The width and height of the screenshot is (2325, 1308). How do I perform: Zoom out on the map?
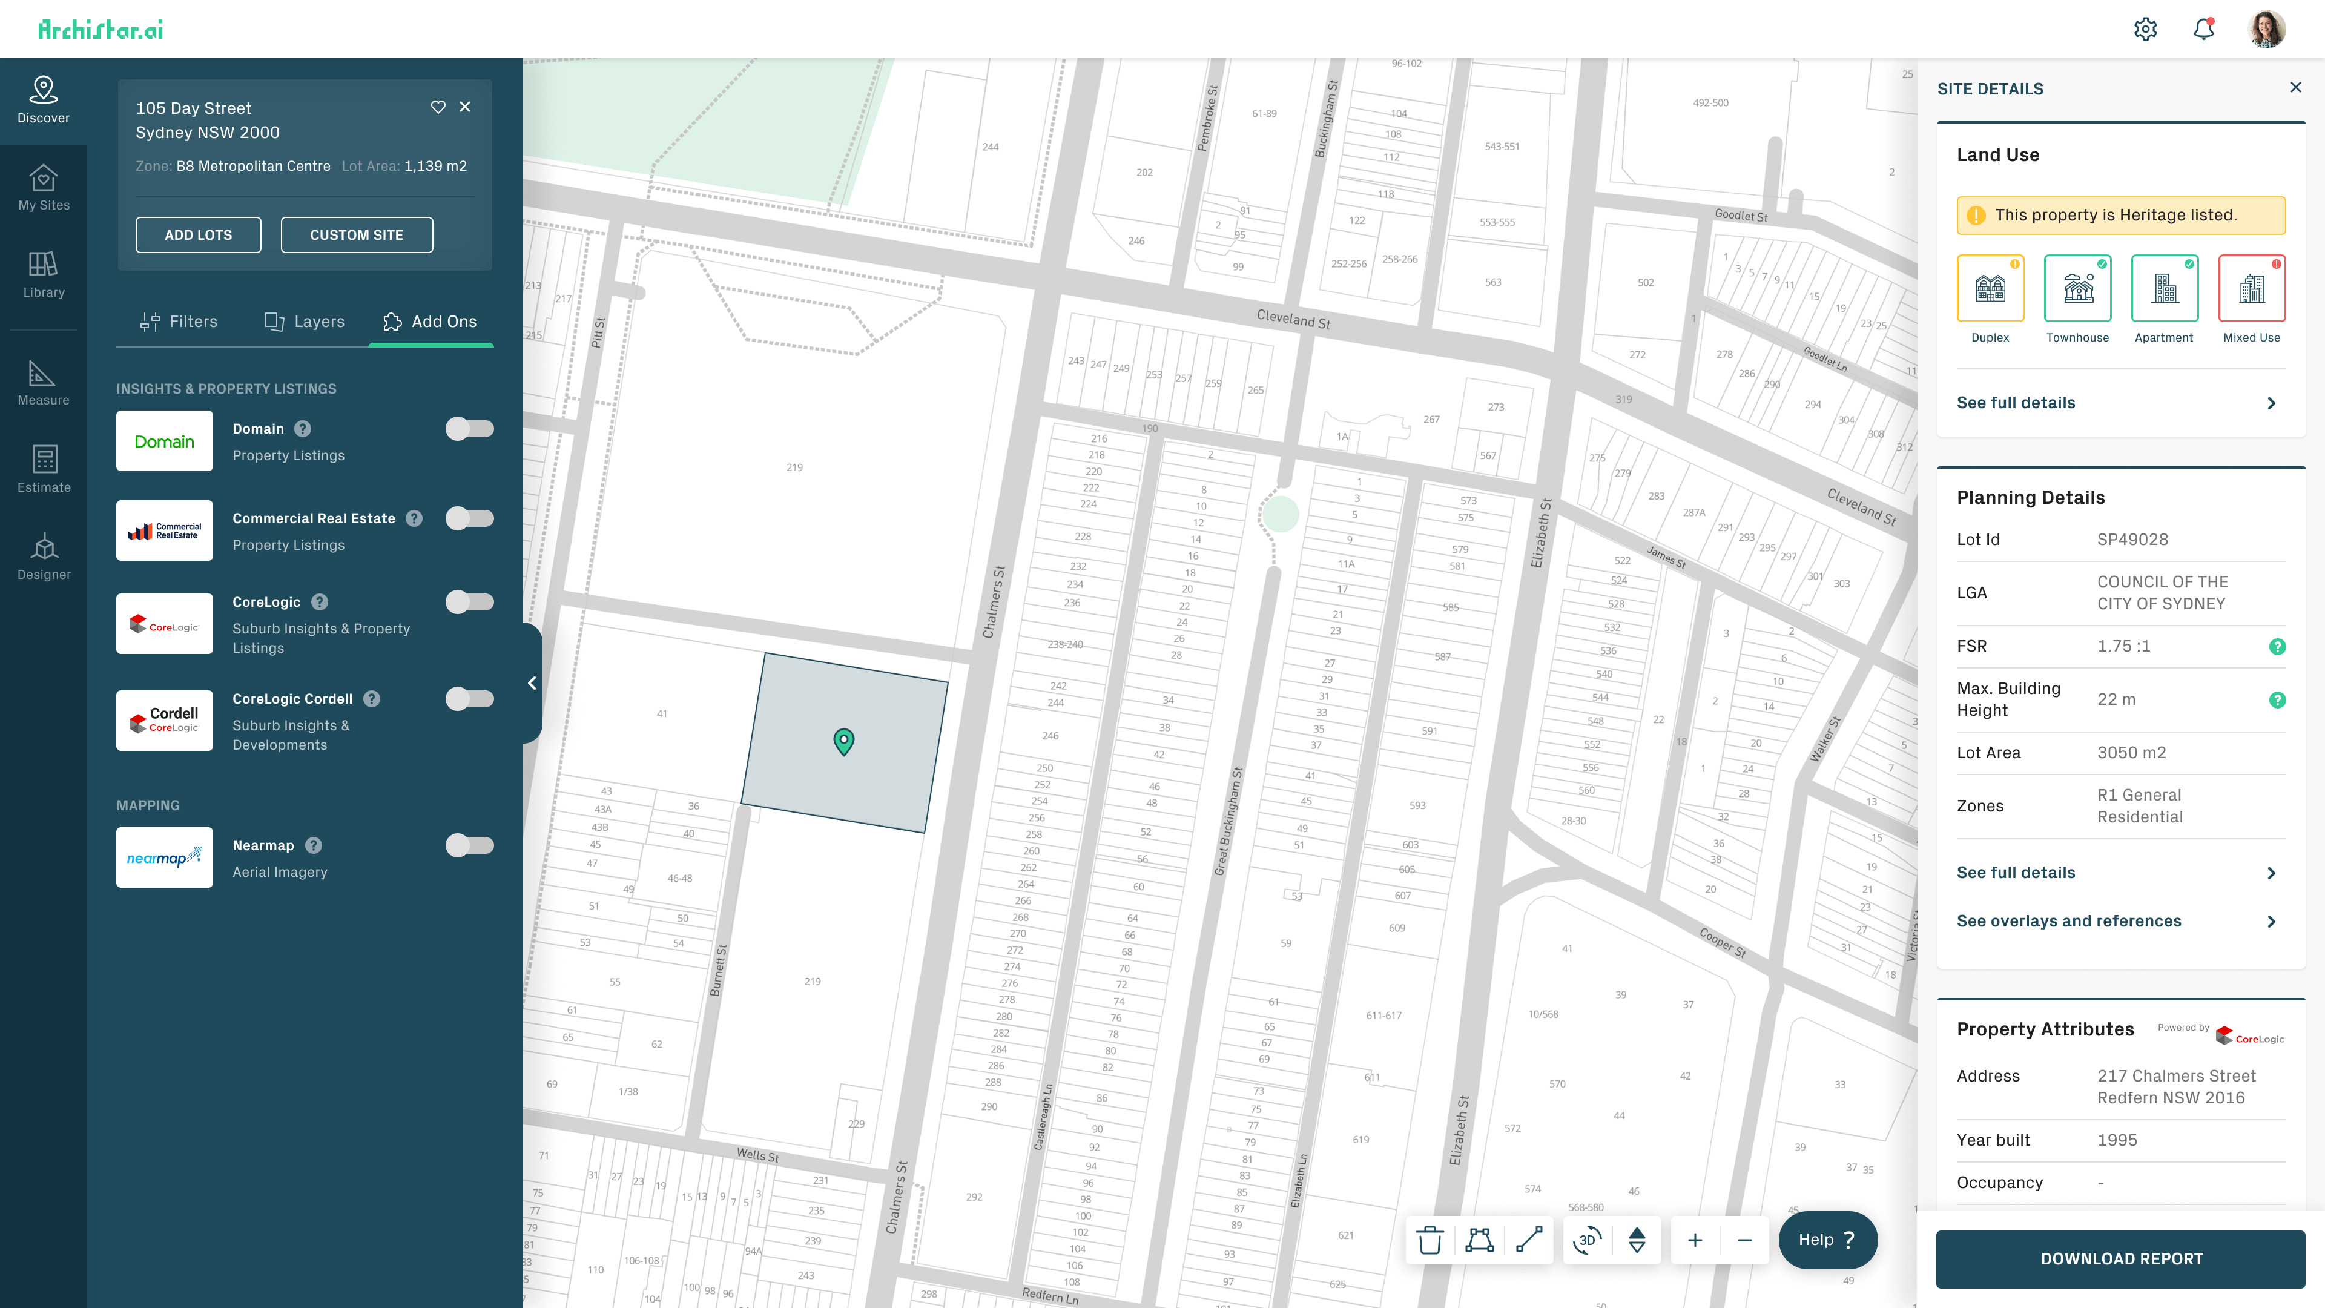[1744, 1240]
